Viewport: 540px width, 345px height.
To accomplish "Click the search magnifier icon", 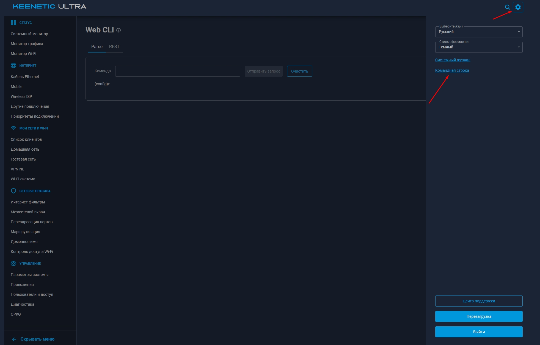I will tap(507, 7).
